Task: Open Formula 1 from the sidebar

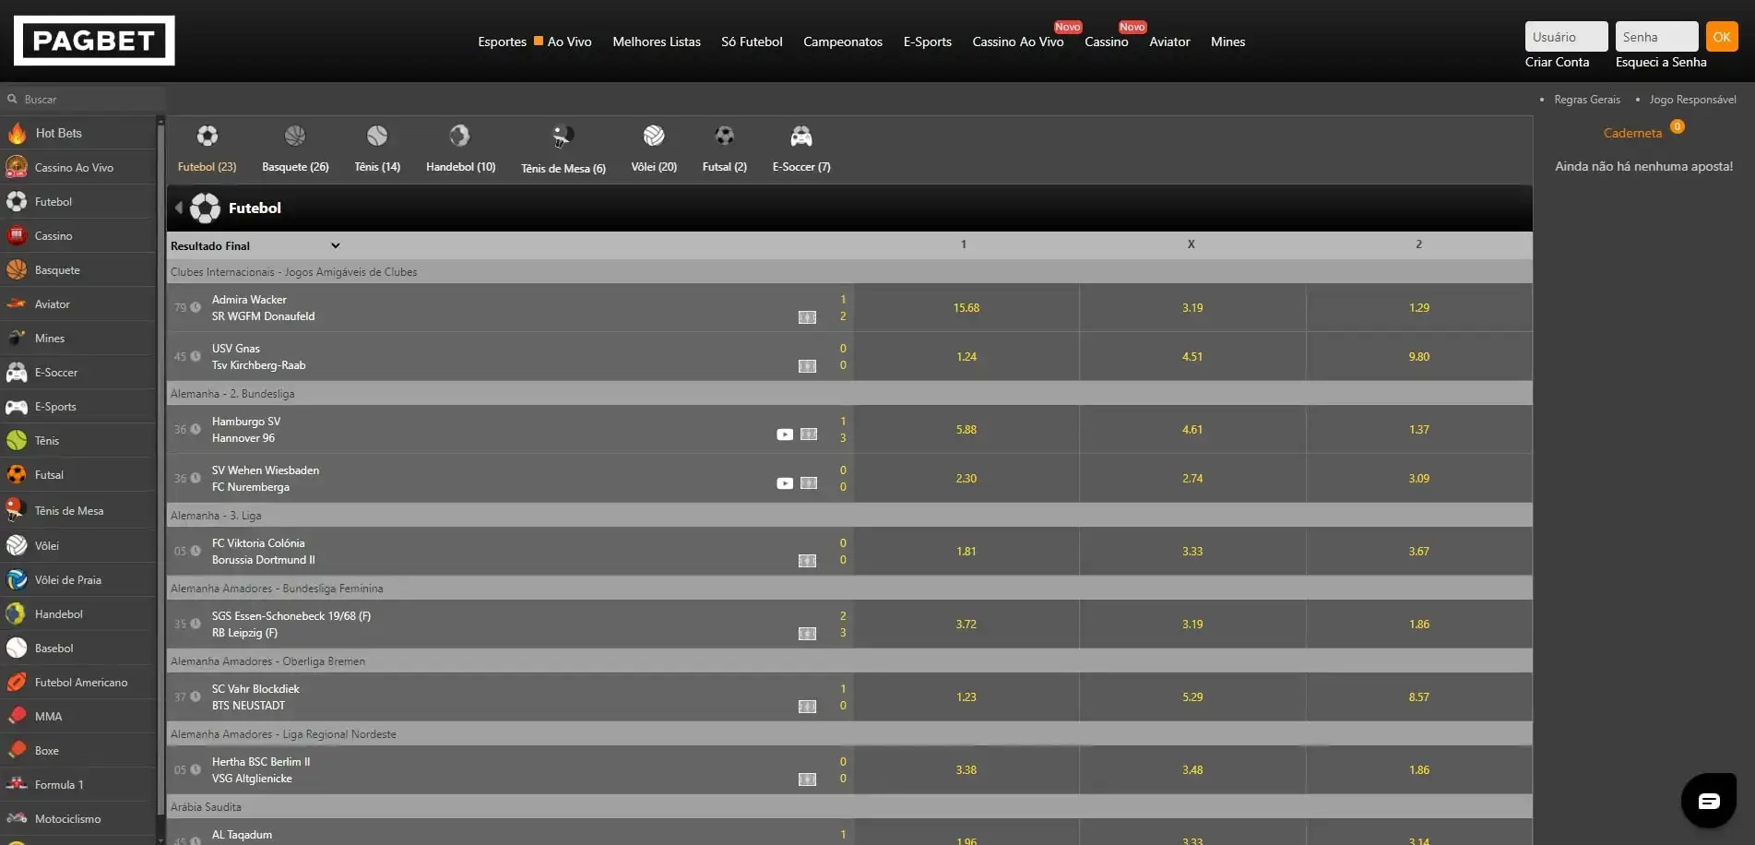Action: (57, 784)
